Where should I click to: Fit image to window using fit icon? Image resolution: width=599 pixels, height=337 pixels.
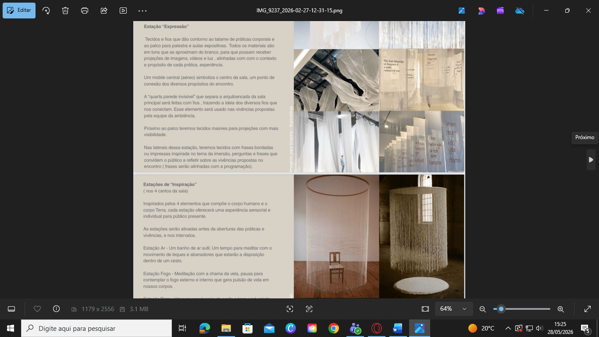pos(425,309)
